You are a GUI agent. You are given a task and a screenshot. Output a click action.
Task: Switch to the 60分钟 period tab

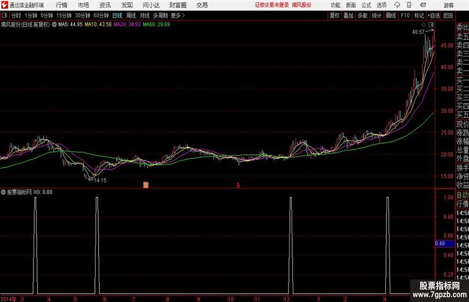(101, 16)
